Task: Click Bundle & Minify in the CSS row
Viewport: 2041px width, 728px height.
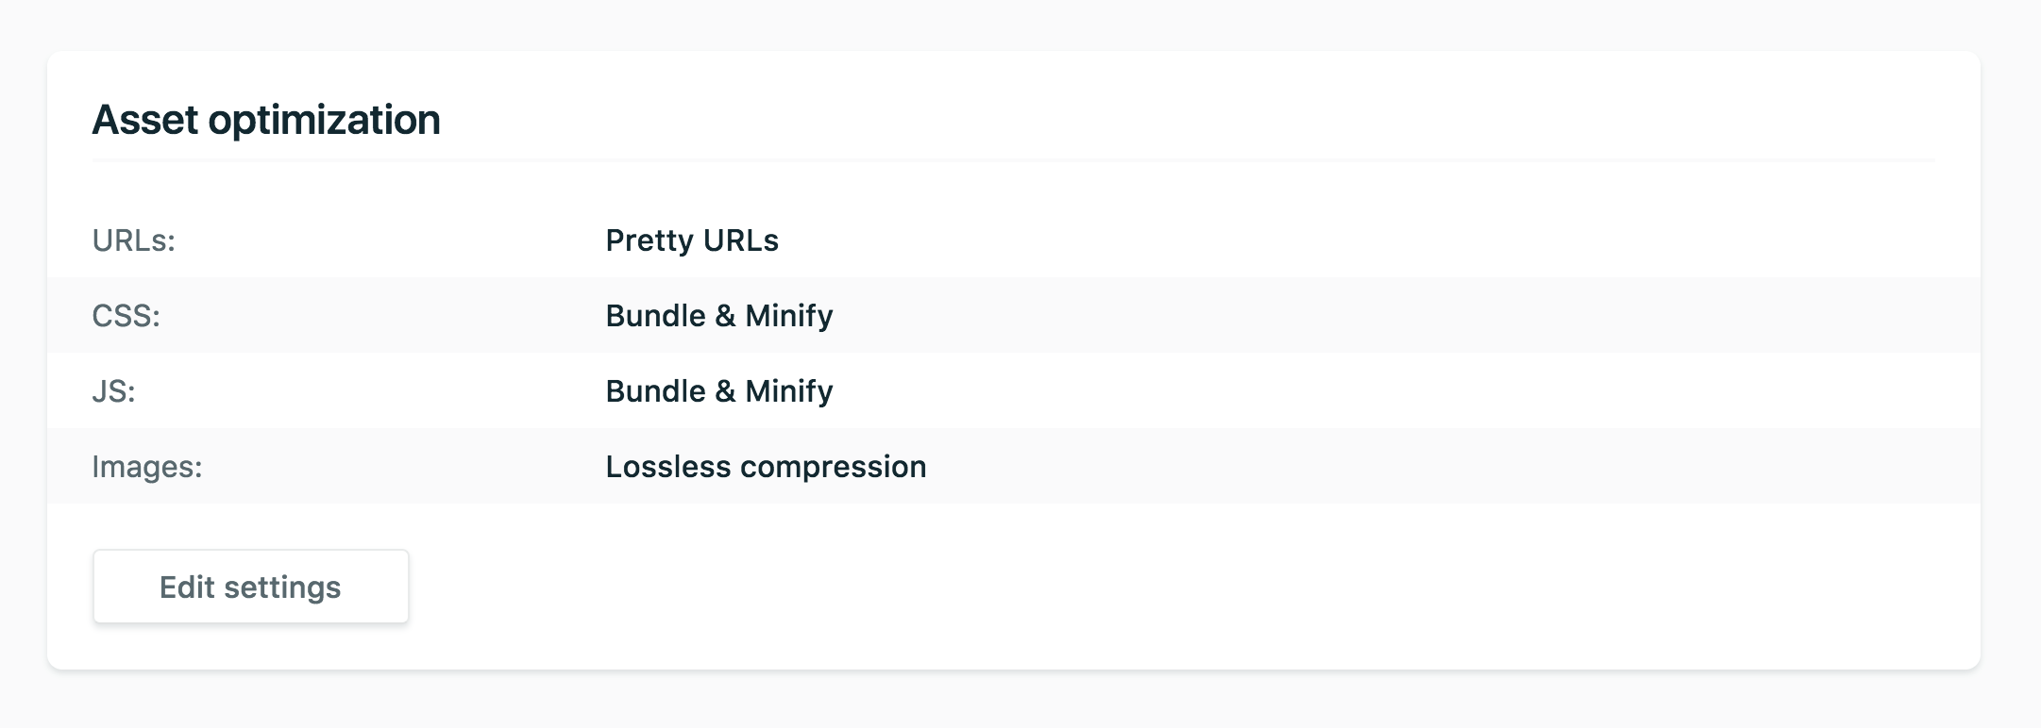Action: tap(719, 316)
